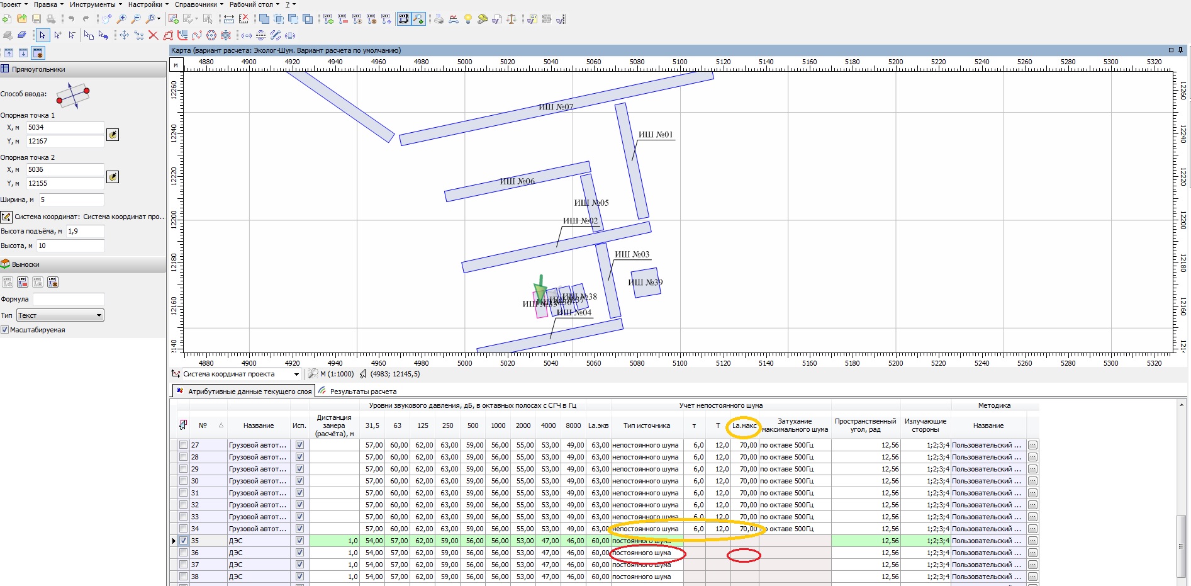Click the yellow light bulb icon
1191x586 pixels.
[x=467, y=19]
